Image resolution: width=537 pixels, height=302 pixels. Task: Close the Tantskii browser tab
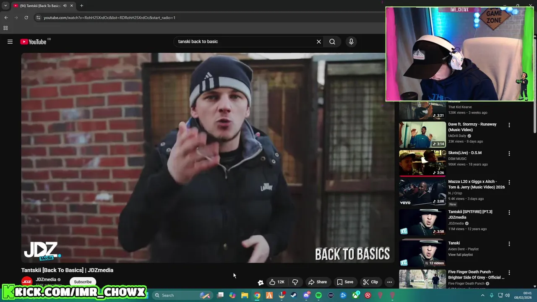click(x=71, y=6)
